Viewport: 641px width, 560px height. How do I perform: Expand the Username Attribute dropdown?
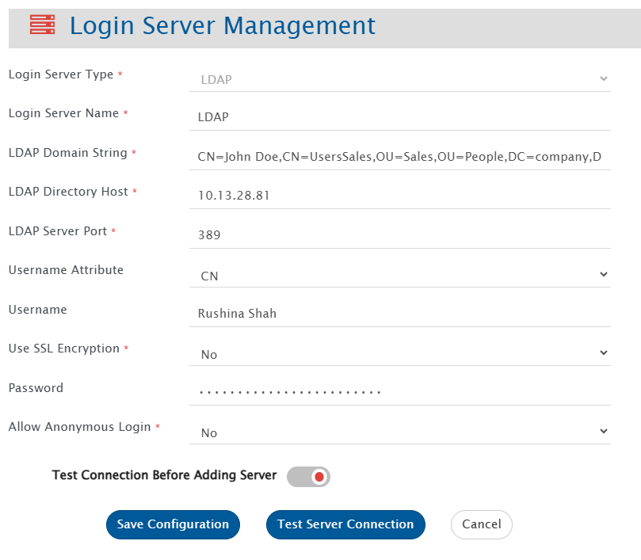pos(400,275)
